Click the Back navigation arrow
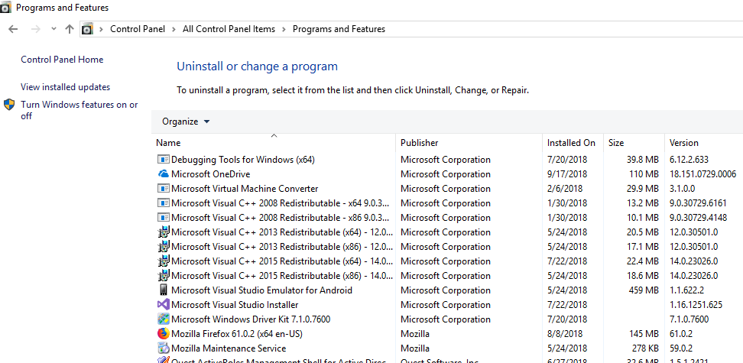Screen dimensions: 743x363 coord(13,29)
